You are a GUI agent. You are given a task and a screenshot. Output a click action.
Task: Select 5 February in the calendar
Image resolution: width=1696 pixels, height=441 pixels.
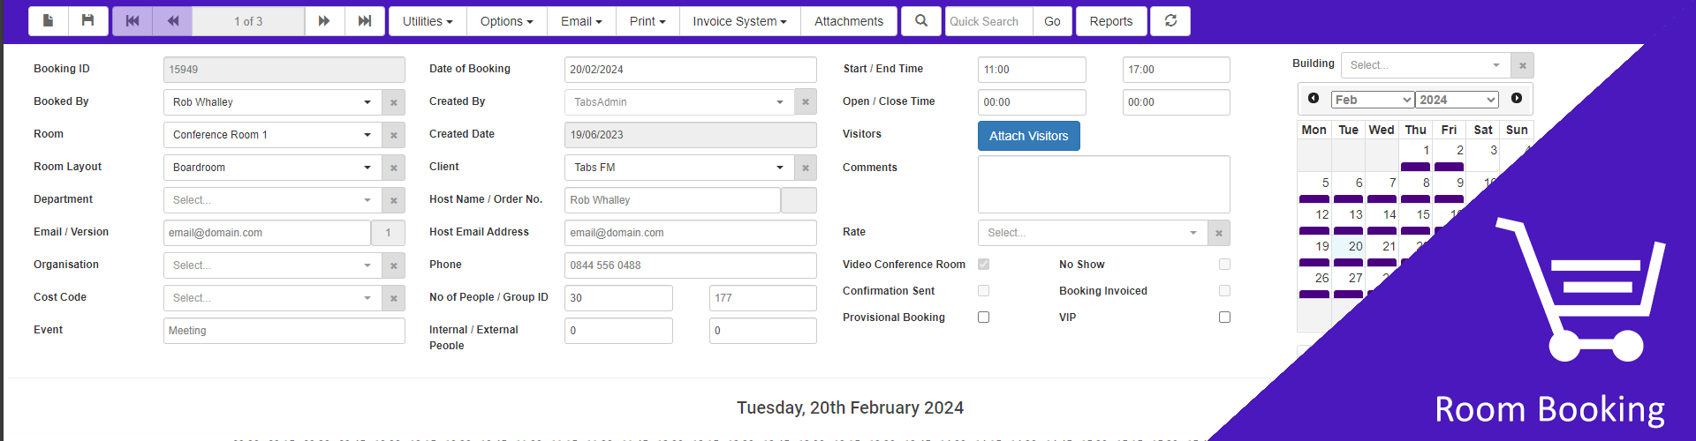pyautogui.click(x=1315, y=187)
